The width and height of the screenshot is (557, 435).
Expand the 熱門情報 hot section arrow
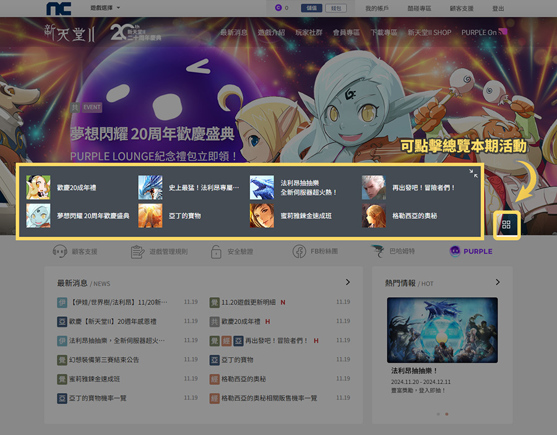coord(498,282)
